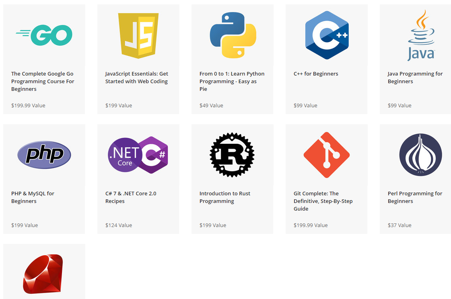Click the C++ hexagon logo
451x299 pixels.
[x=327, y=35]
